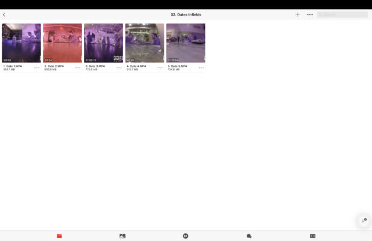Click the Search field
Screen dimensions: 372x241
point(342,14)
